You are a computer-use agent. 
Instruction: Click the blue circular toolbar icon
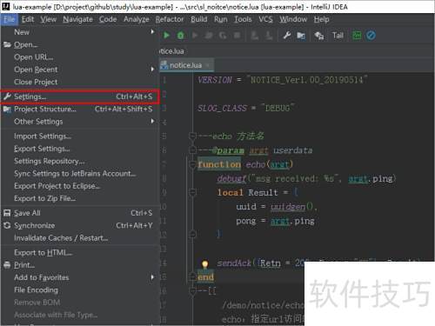pyautogui.click(x=371, y=36)
